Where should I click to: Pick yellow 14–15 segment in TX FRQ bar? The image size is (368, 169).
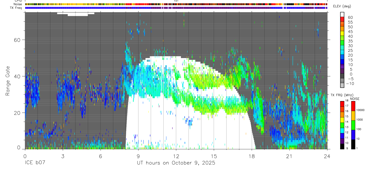pos(342,120)
